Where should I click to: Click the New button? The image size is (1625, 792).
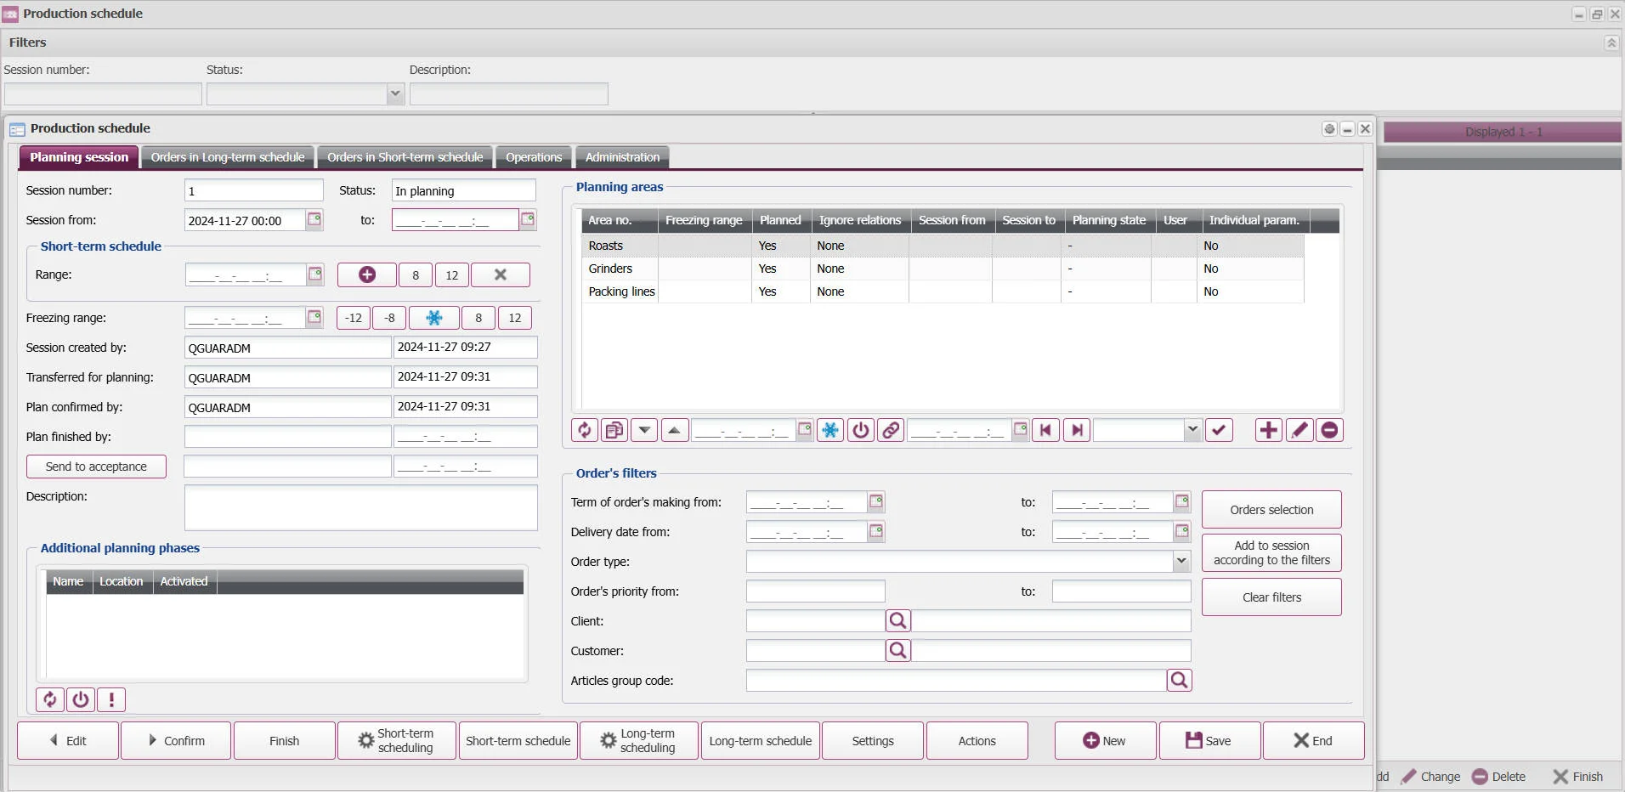coord(1106,740)
